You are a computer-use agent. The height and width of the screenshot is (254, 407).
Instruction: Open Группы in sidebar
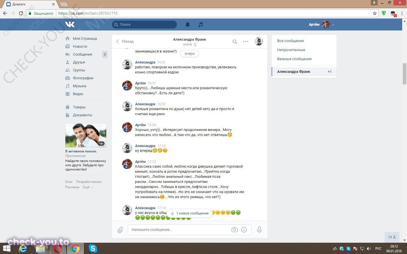(x=79, y=70)
